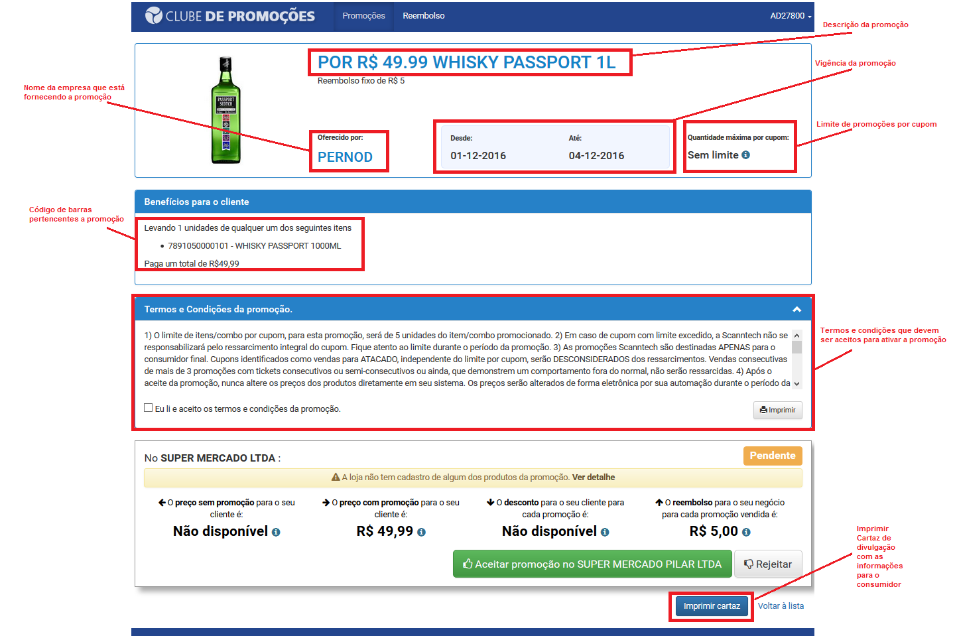Click the PERNOD supplier name
955x636 pixels.
(345, 157)
